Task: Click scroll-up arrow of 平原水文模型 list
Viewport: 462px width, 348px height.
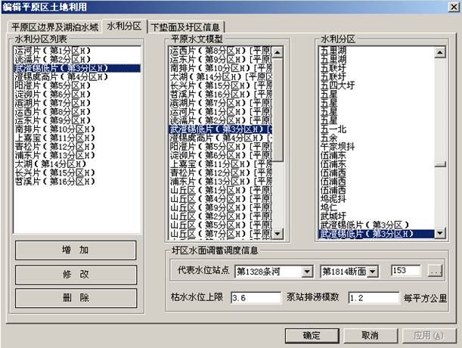Action: coord(277,52)
